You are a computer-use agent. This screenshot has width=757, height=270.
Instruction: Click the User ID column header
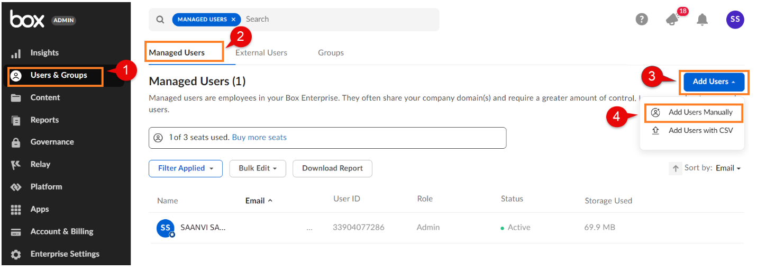click(346, 199)
